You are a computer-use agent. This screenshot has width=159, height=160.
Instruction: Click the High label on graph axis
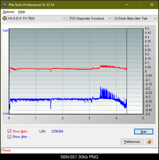[x=6, y=30]
